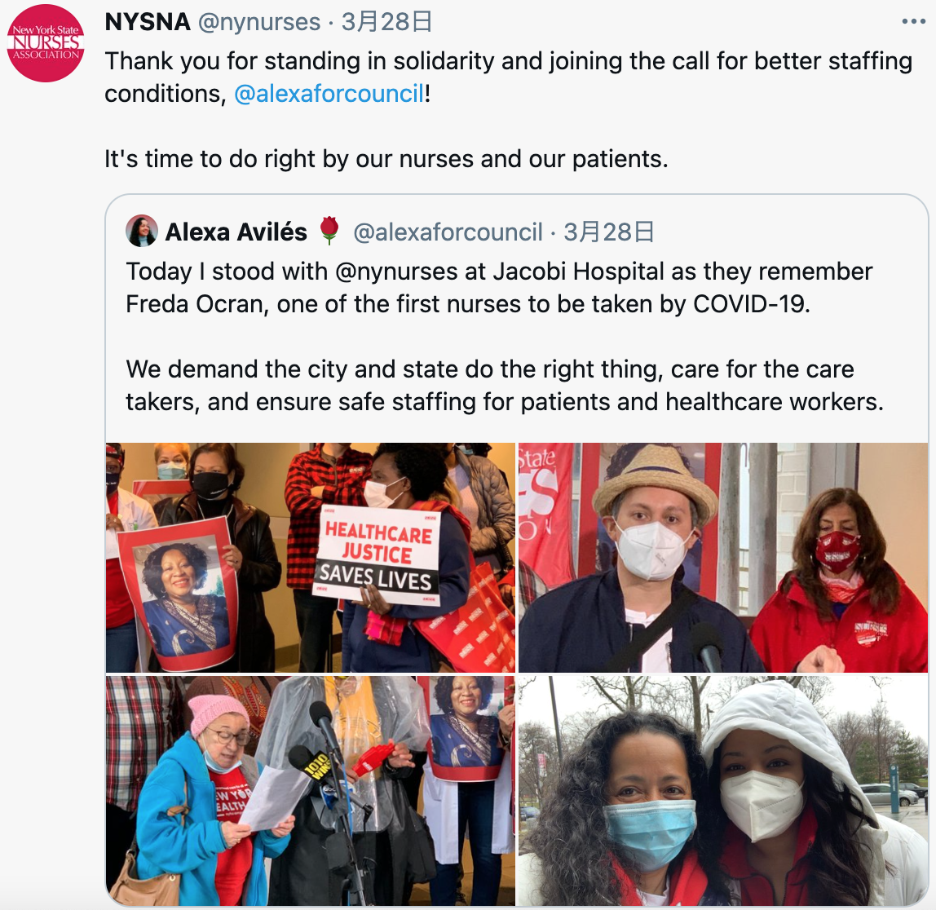Click the quoted tweet's 3月28日 timestamp
The height and width of the screenshot is (910, 936).
[x=608, y=232]
